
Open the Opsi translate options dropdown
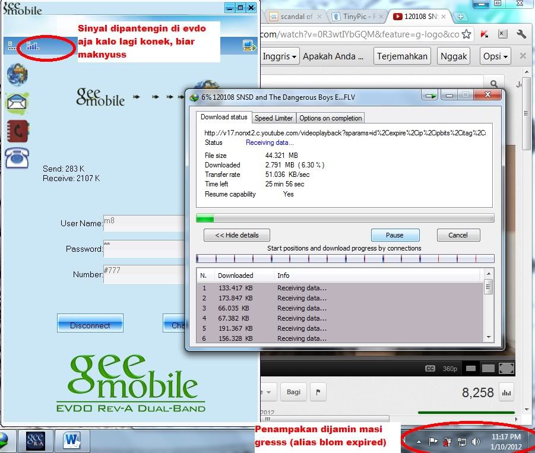click(495, 56)
